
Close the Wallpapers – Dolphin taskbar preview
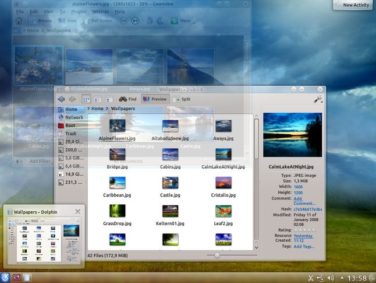(x=77, y=212)
